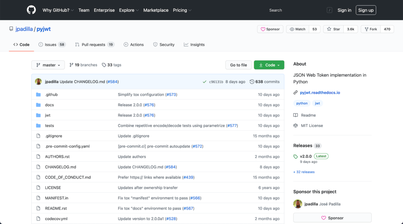The width and height of the screenshot is (403, 224).
Task: Open the GitHub octocat logo homepage
Action: click(31, 10)
